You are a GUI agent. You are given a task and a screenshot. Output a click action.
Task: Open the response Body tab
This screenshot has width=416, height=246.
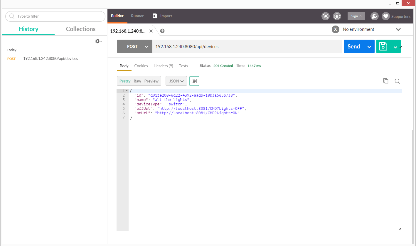[124, 66]
